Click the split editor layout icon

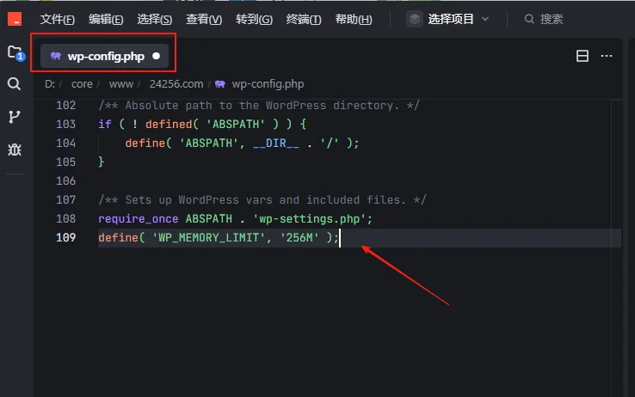(x=582, y=56)
